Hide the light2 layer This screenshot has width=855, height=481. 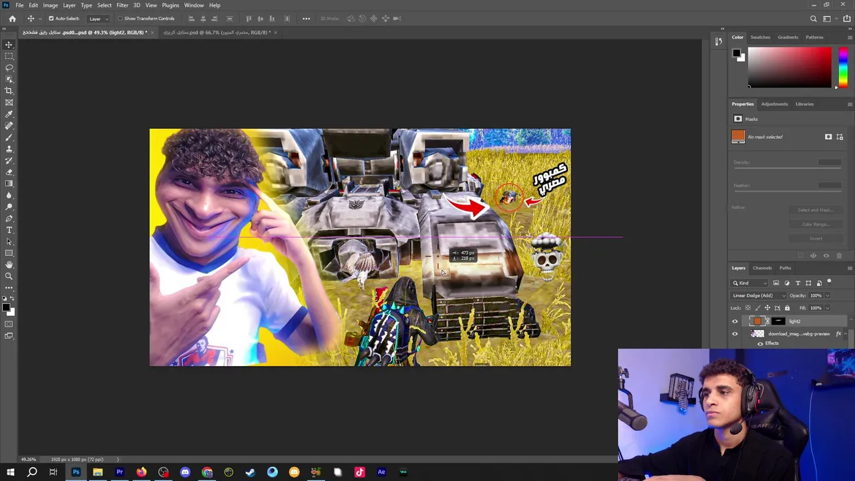pos(735,321)
